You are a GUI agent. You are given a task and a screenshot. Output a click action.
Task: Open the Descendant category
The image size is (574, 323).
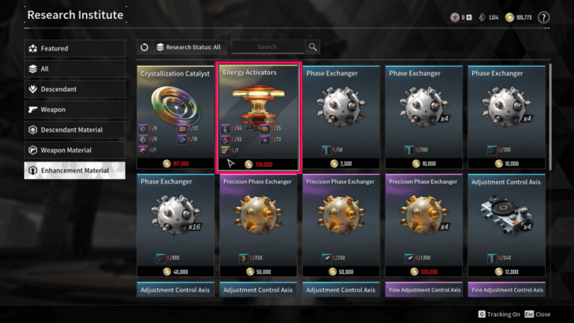coord(75,89)
